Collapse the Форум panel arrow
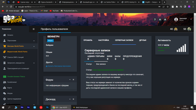The image size is (196, 110). coord(70,79)
